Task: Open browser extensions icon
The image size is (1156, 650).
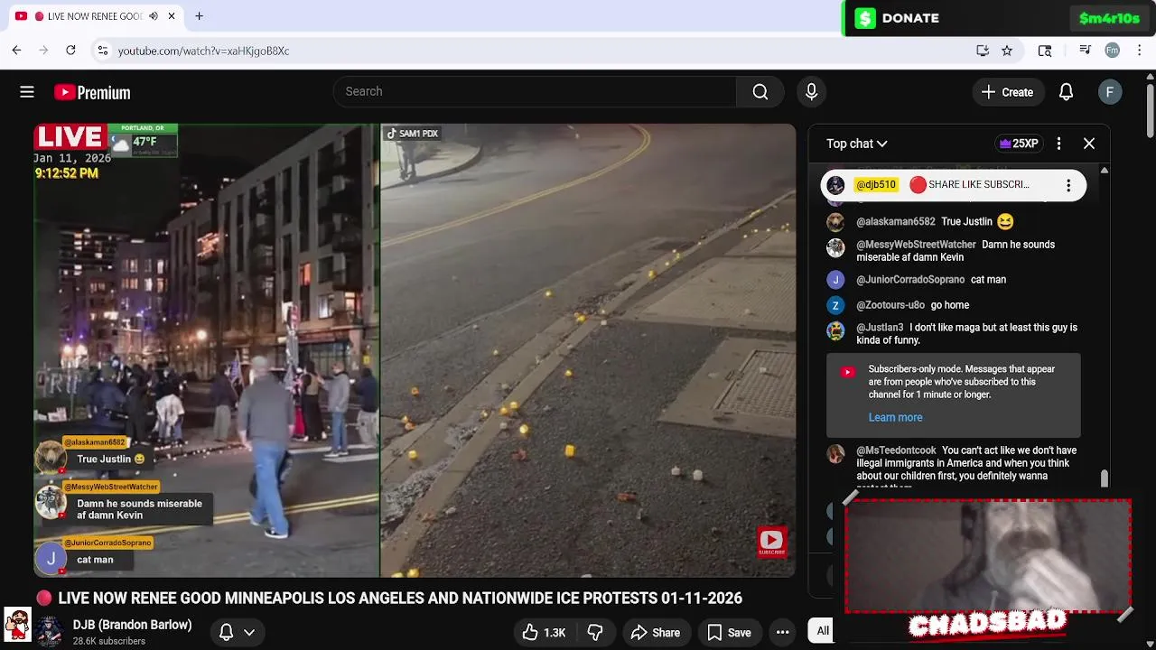Action: pyautogui.click(x=1045, y=51)
